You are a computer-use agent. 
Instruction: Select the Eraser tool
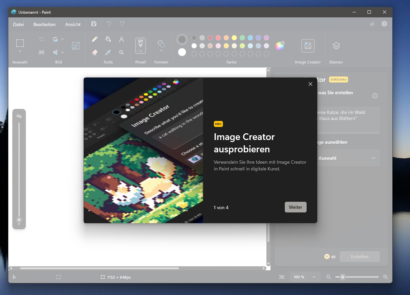[x=95, y=52]
